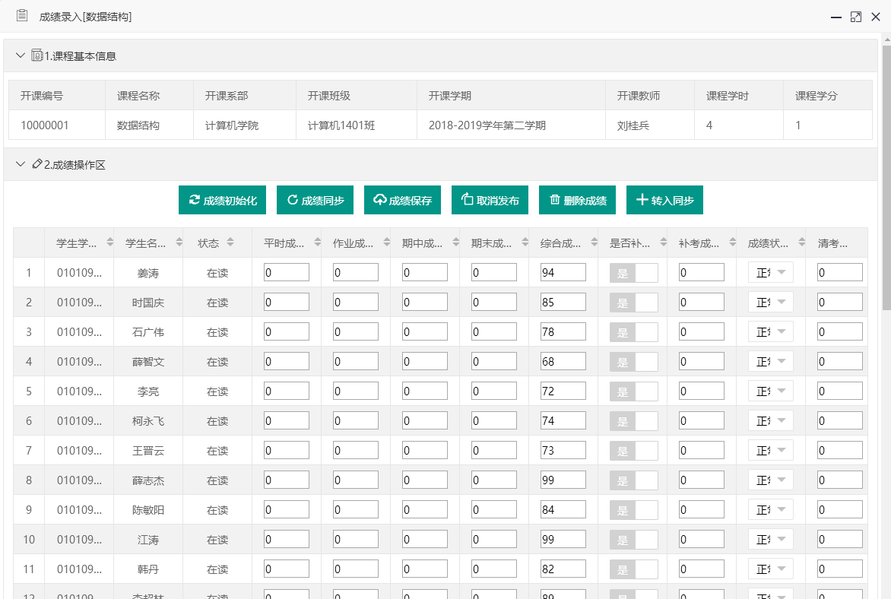Click the 2018-2019学年第二学期 term cell
Screen dimensions: 891x599
511,125
